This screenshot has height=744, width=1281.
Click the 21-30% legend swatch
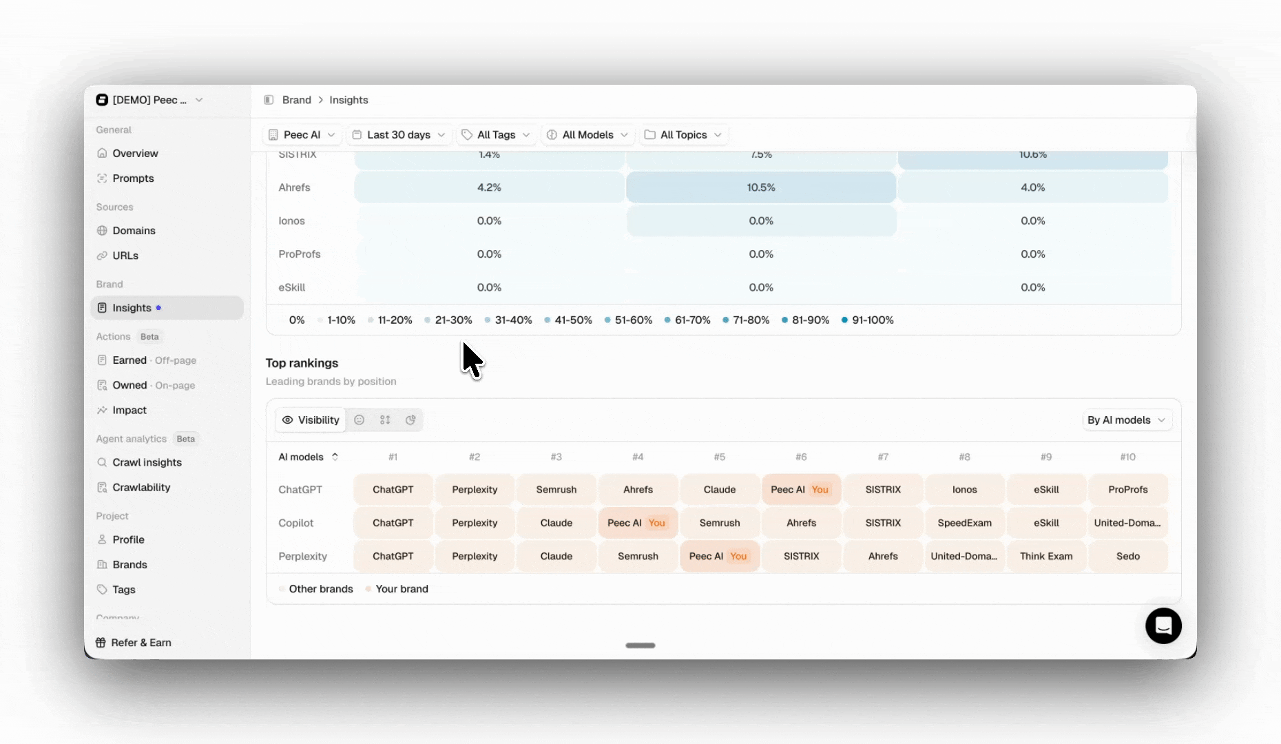pyautogui.click(x=428, y=320)
